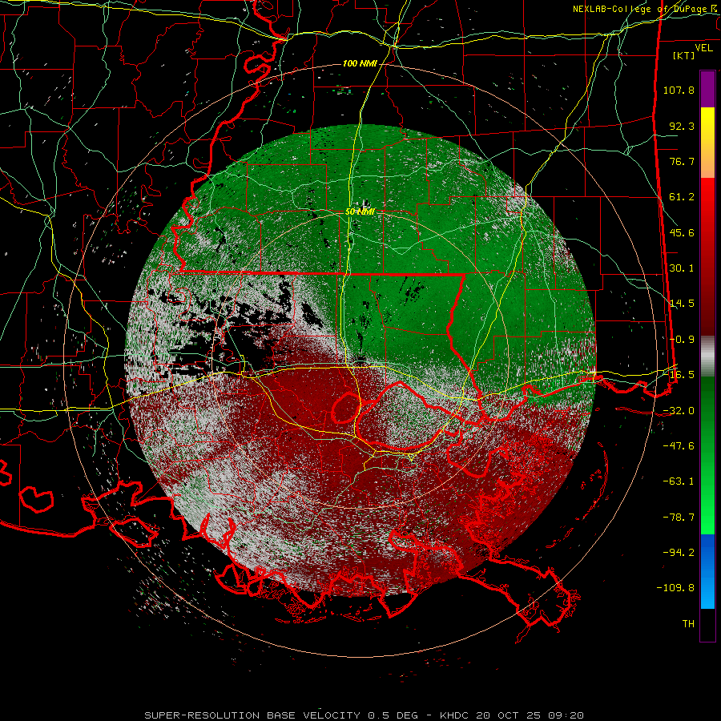Click the [KT] units label
This screenshot has width=721, height=721.
coord(684,55)
